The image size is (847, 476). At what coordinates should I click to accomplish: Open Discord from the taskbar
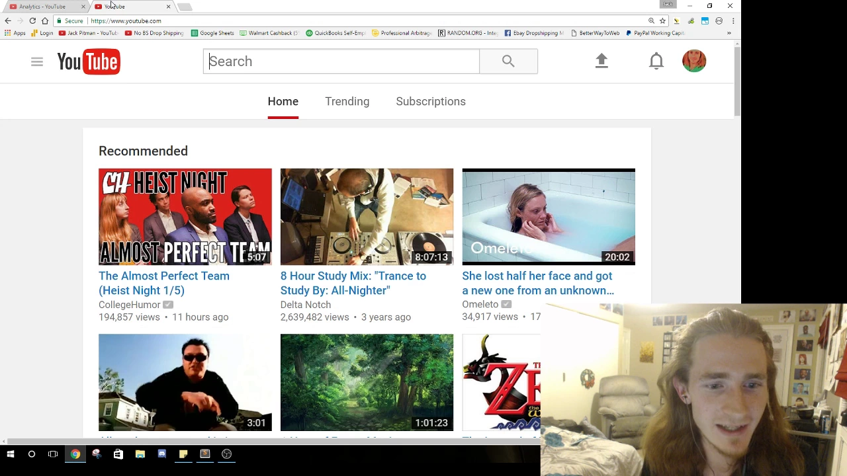(161, 454)
